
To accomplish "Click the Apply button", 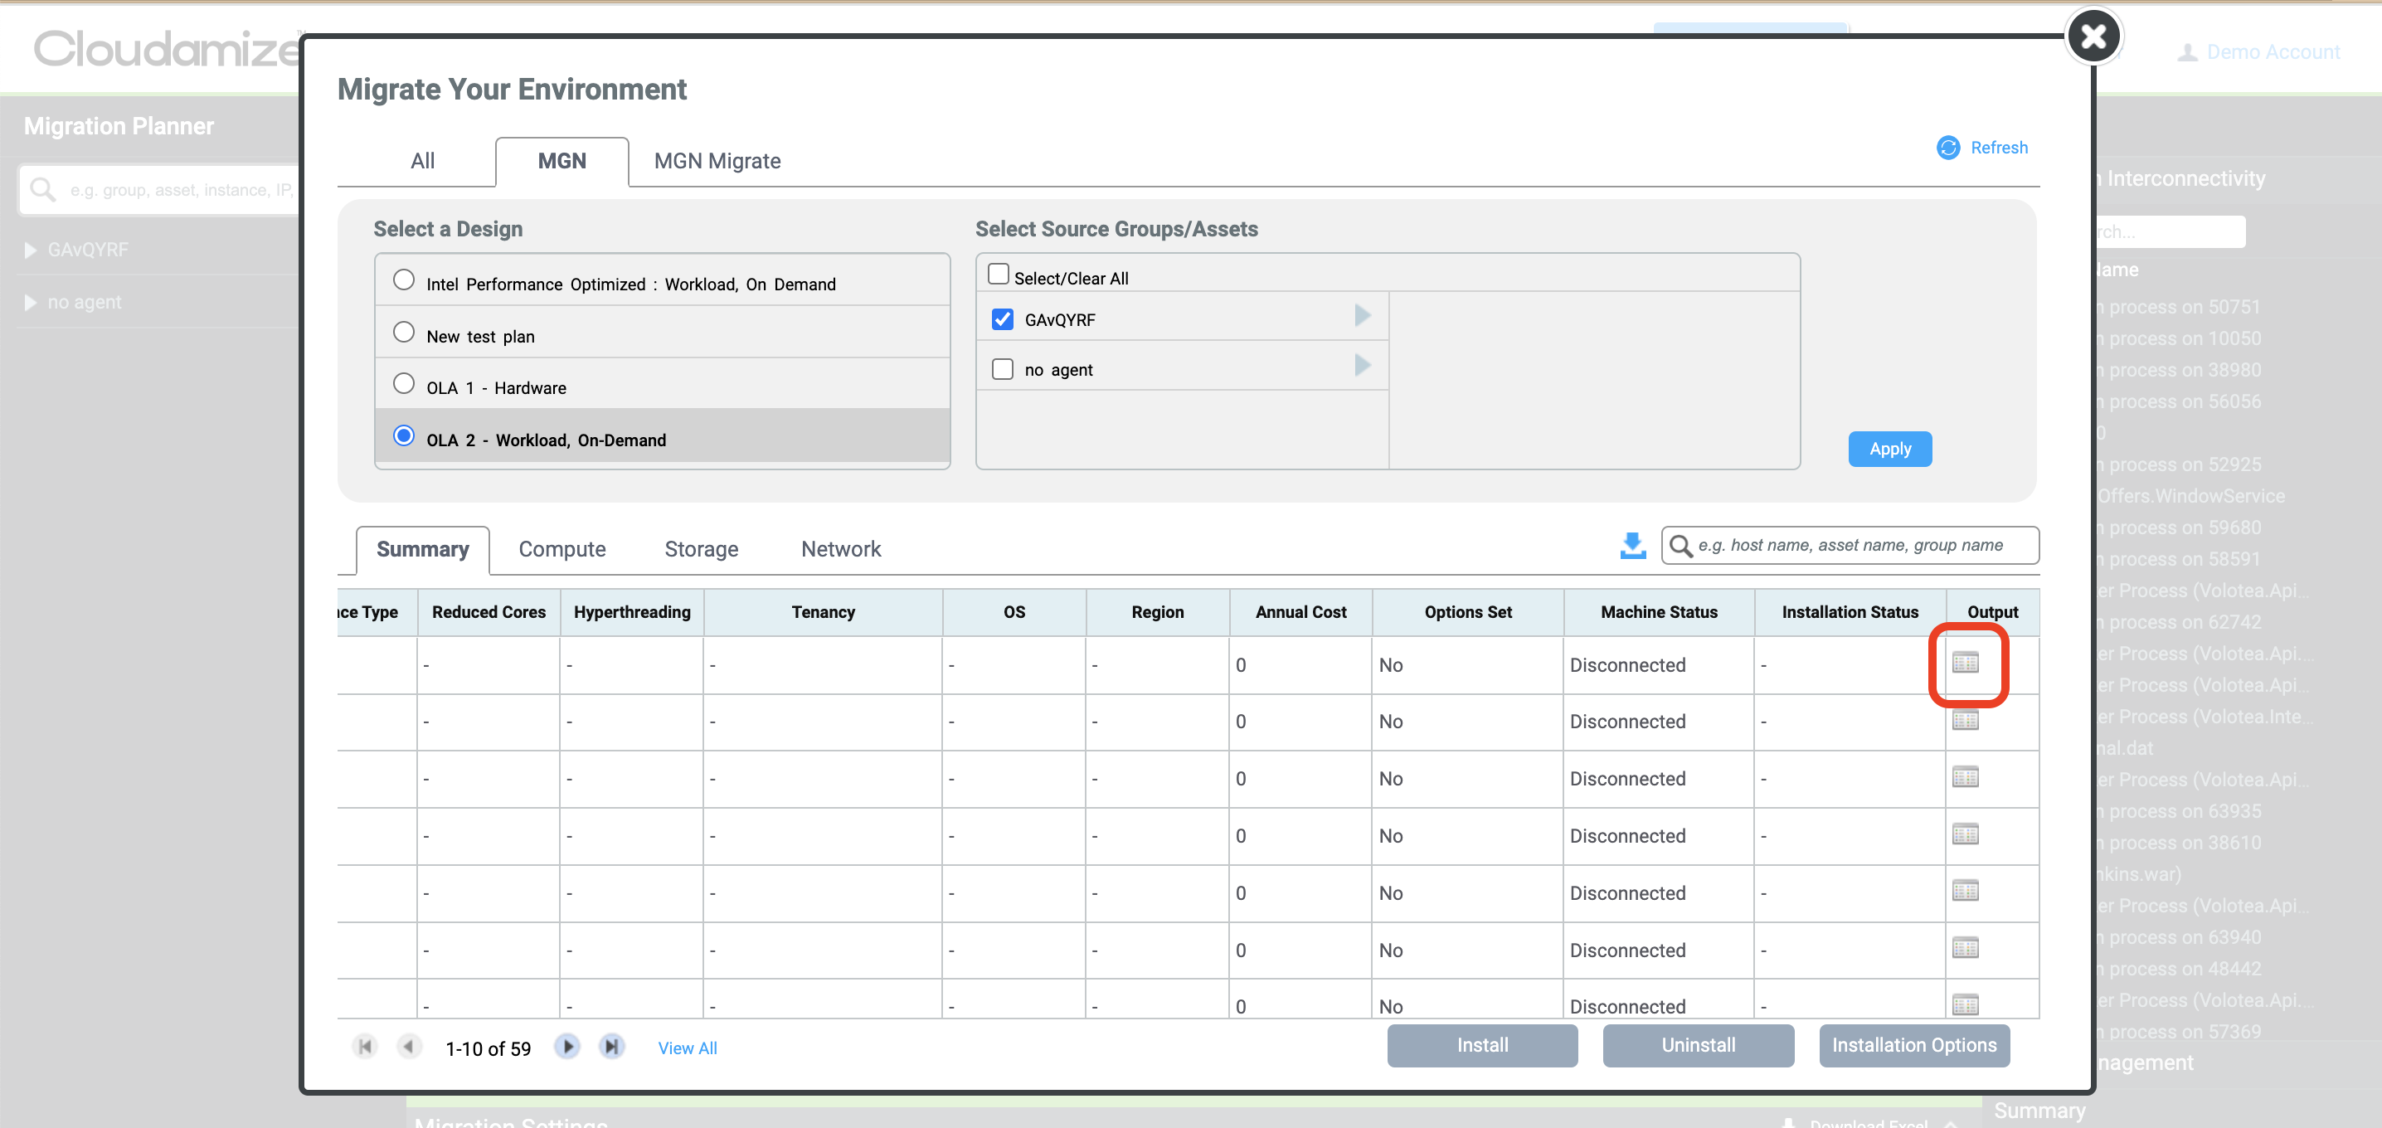I will (x=1890, y=450).
